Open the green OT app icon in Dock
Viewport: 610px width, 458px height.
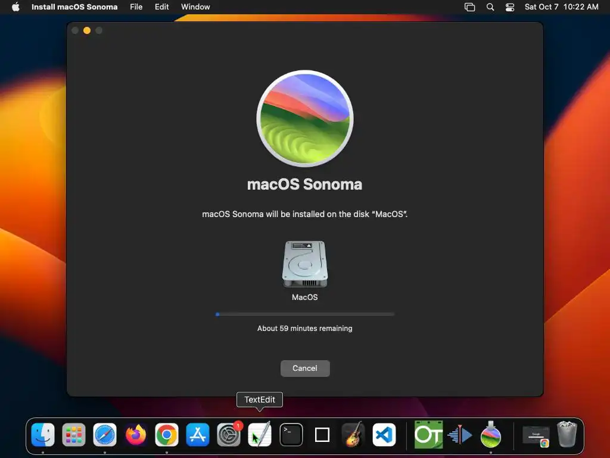428,434
